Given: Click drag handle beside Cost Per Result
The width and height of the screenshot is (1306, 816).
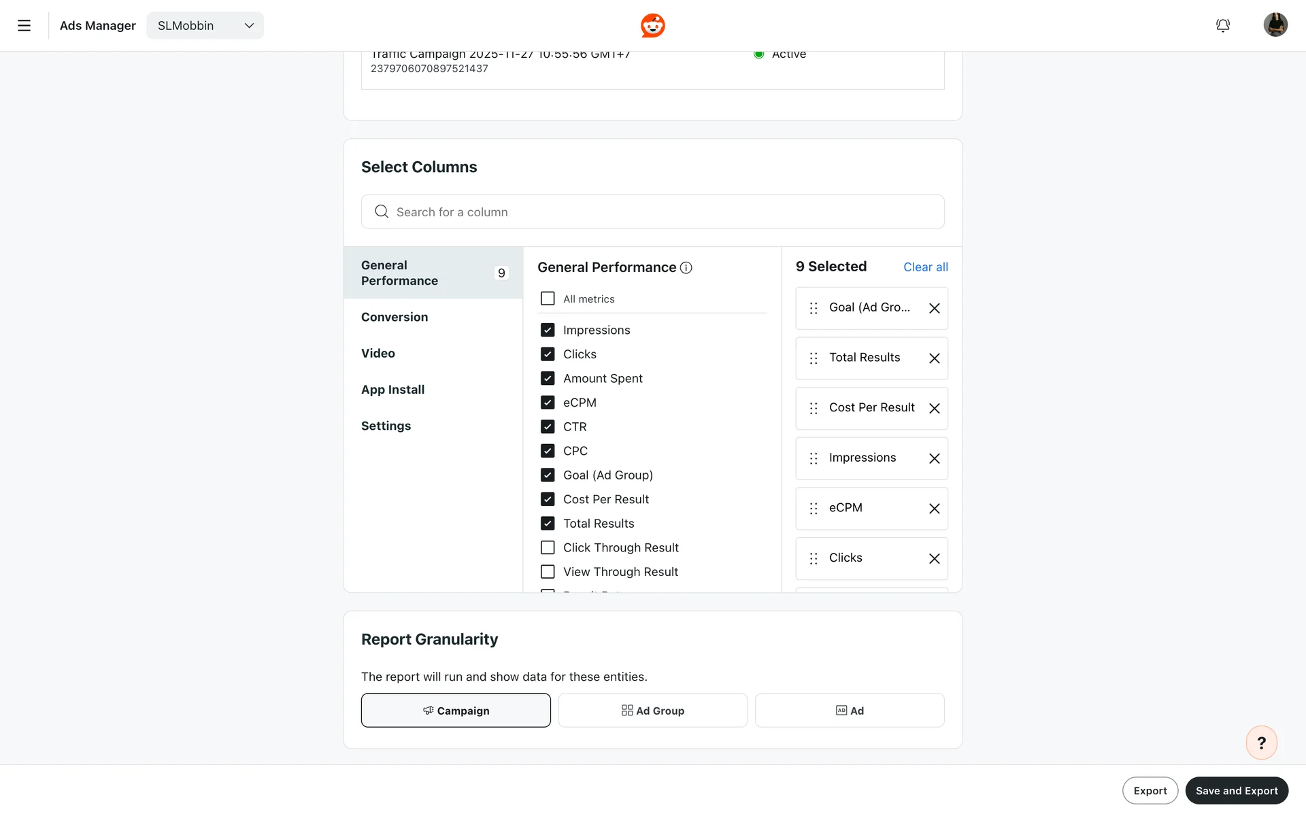Looking at the screenshot, I should (814, 408).
